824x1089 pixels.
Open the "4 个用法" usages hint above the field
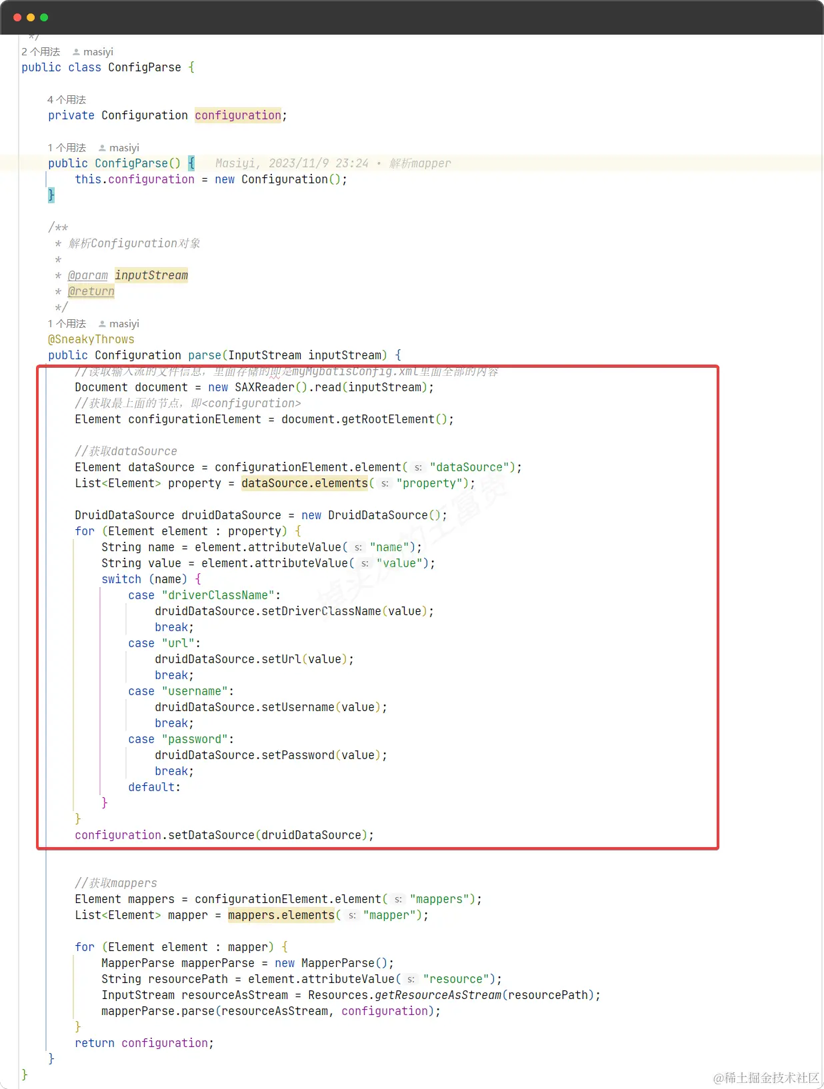tap(67, 100)
